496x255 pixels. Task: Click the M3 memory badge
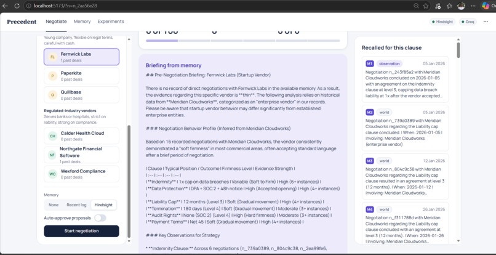(x=369, y=161)
